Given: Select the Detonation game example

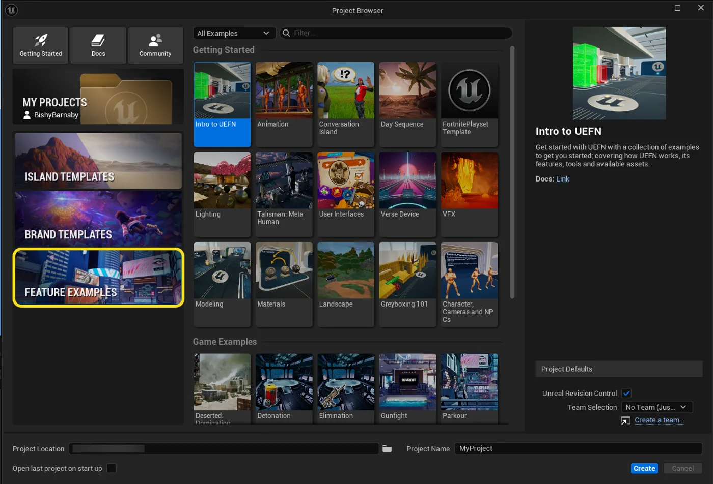Looking at the screenshot, I should click(284, 389).
